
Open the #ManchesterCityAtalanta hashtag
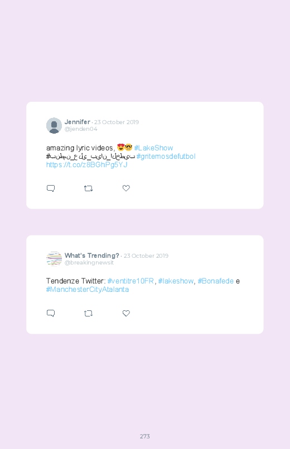click(88, 290)
